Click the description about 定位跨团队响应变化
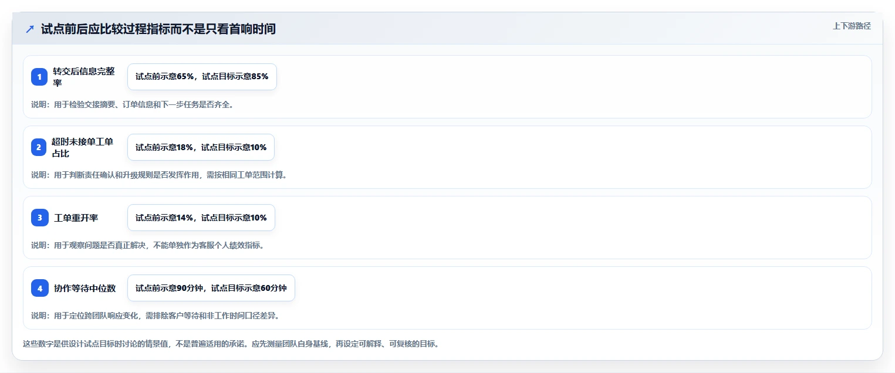This screenshot has width=895, height=373. 155,316
